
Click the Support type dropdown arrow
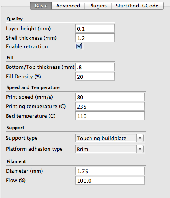(x=140, y=138)
